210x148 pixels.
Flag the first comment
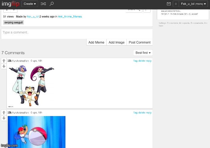(135, 61)
